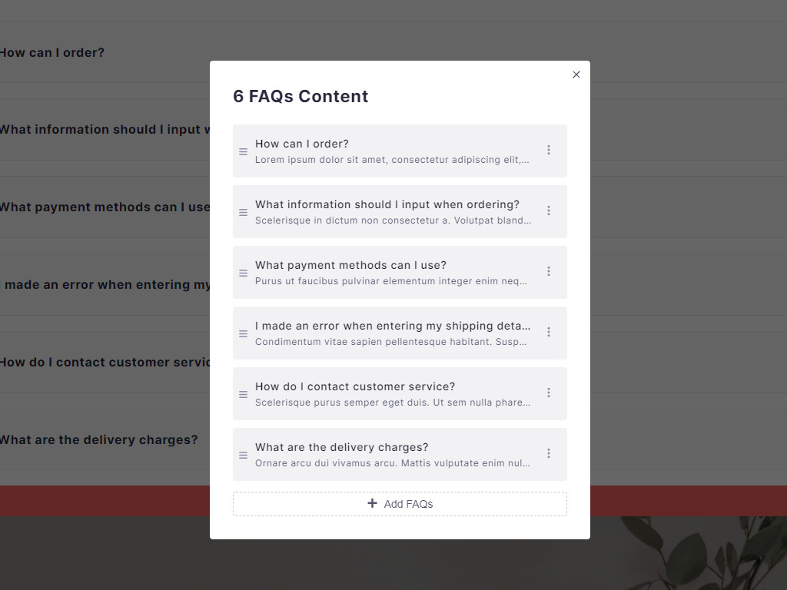The width and height of the screenshot is (787, 590).
Task: Select the "How can I order?" FAQ item
Action: (x=400, y=151)
